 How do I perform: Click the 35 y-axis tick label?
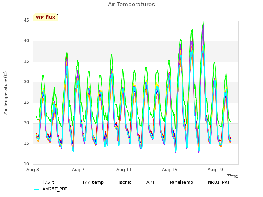[26, 62]
